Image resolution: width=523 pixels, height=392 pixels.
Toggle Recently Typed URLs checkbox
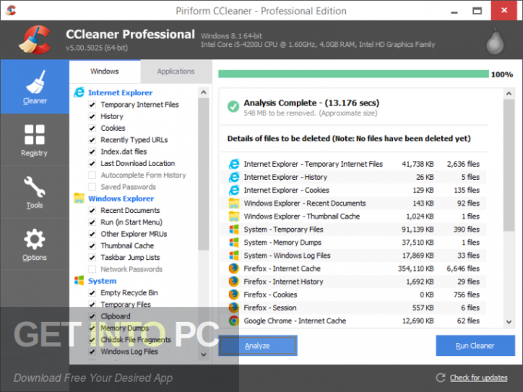pyautogui.click(x=92, y=139)
